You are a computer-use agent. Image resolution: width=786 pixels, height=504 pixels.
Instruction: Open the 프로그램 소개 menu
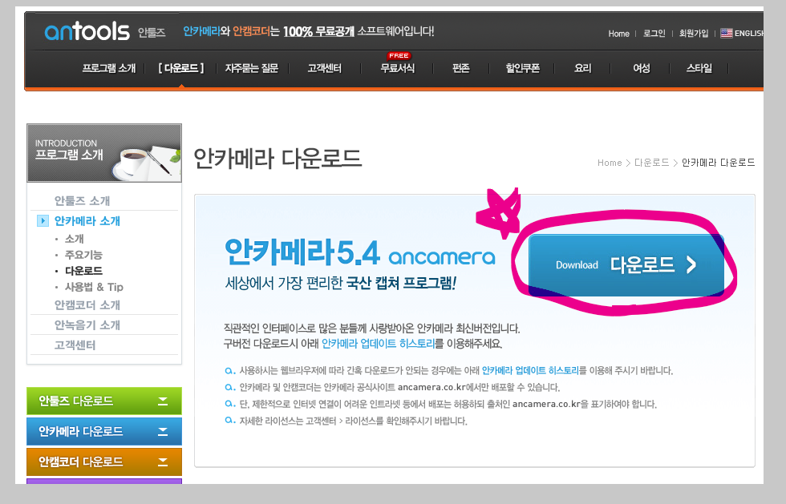click(x=109, y=68)
